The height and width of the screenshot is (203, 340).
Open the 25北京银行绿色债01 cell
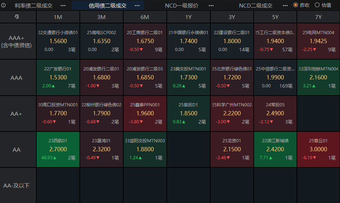click(232, 77)
